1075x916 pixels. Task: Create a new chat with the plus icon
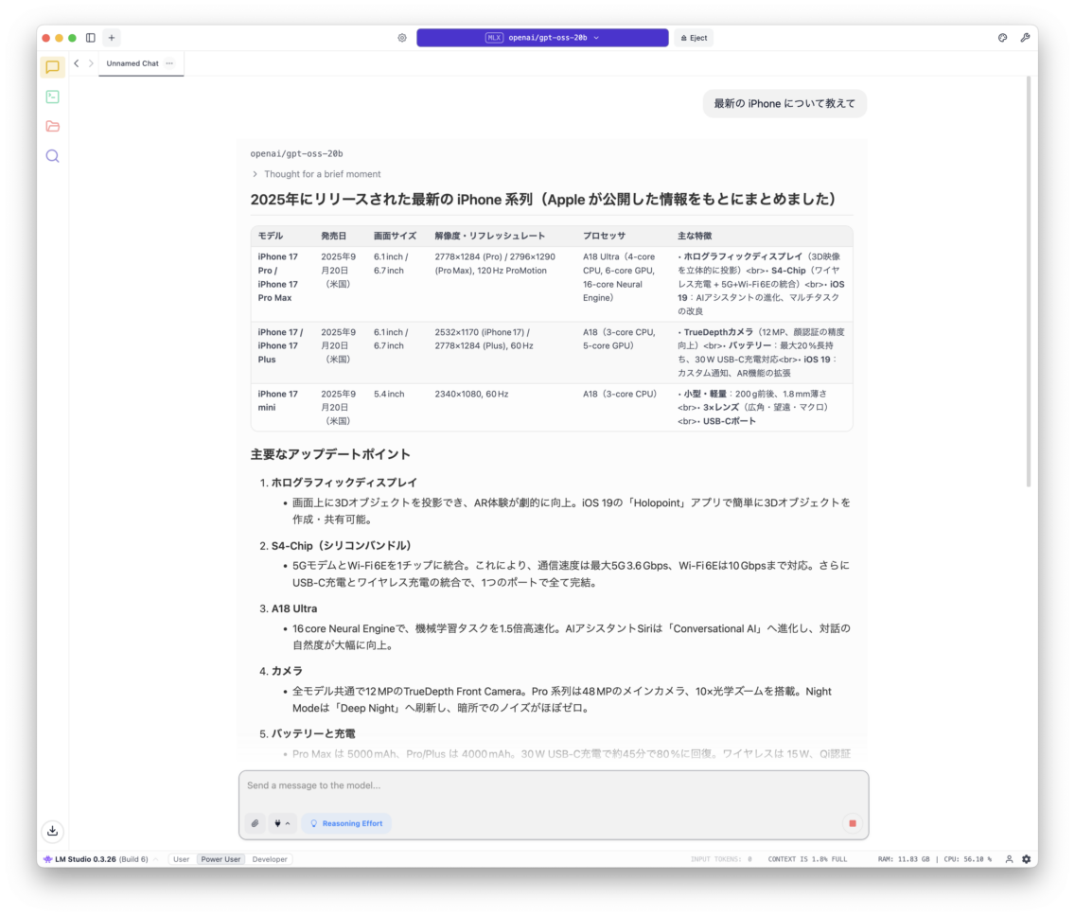[x=112, y=38]
